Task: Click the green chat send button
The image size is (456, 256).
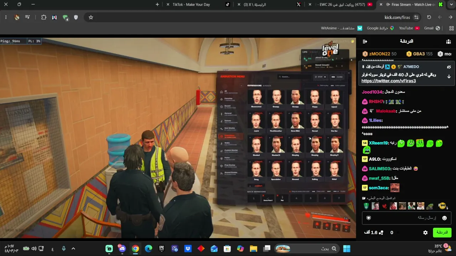Action: coord(442,233)
